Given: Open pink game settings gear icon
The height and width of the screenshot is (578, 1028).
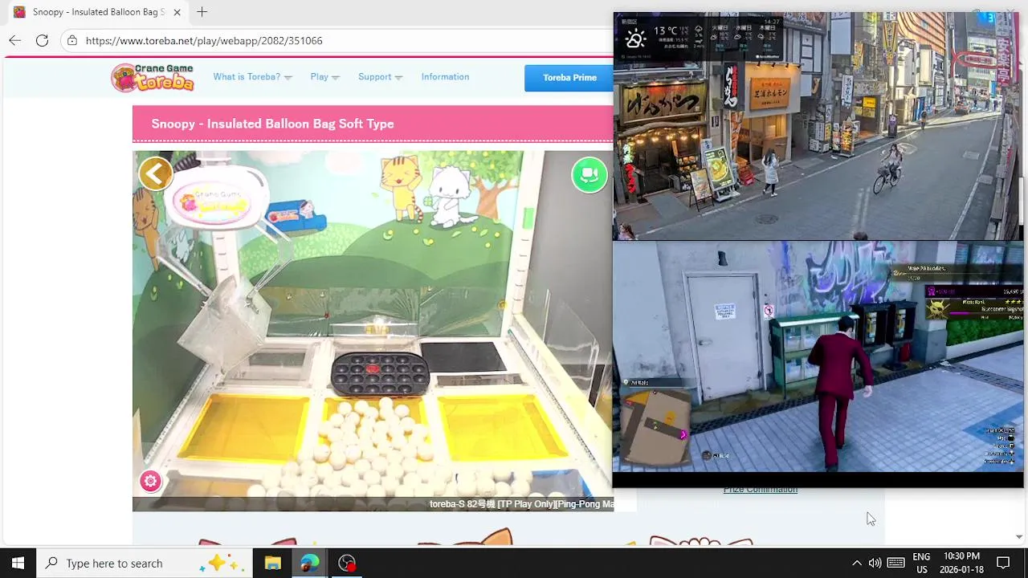Looking at the screenshot, I should click(150, 481).
